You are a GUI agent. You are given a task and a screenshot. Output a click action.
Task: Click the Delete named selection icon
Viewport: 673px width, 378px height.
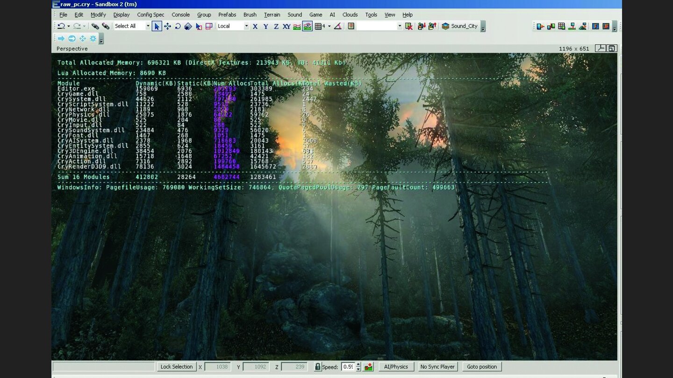(409, 26)
